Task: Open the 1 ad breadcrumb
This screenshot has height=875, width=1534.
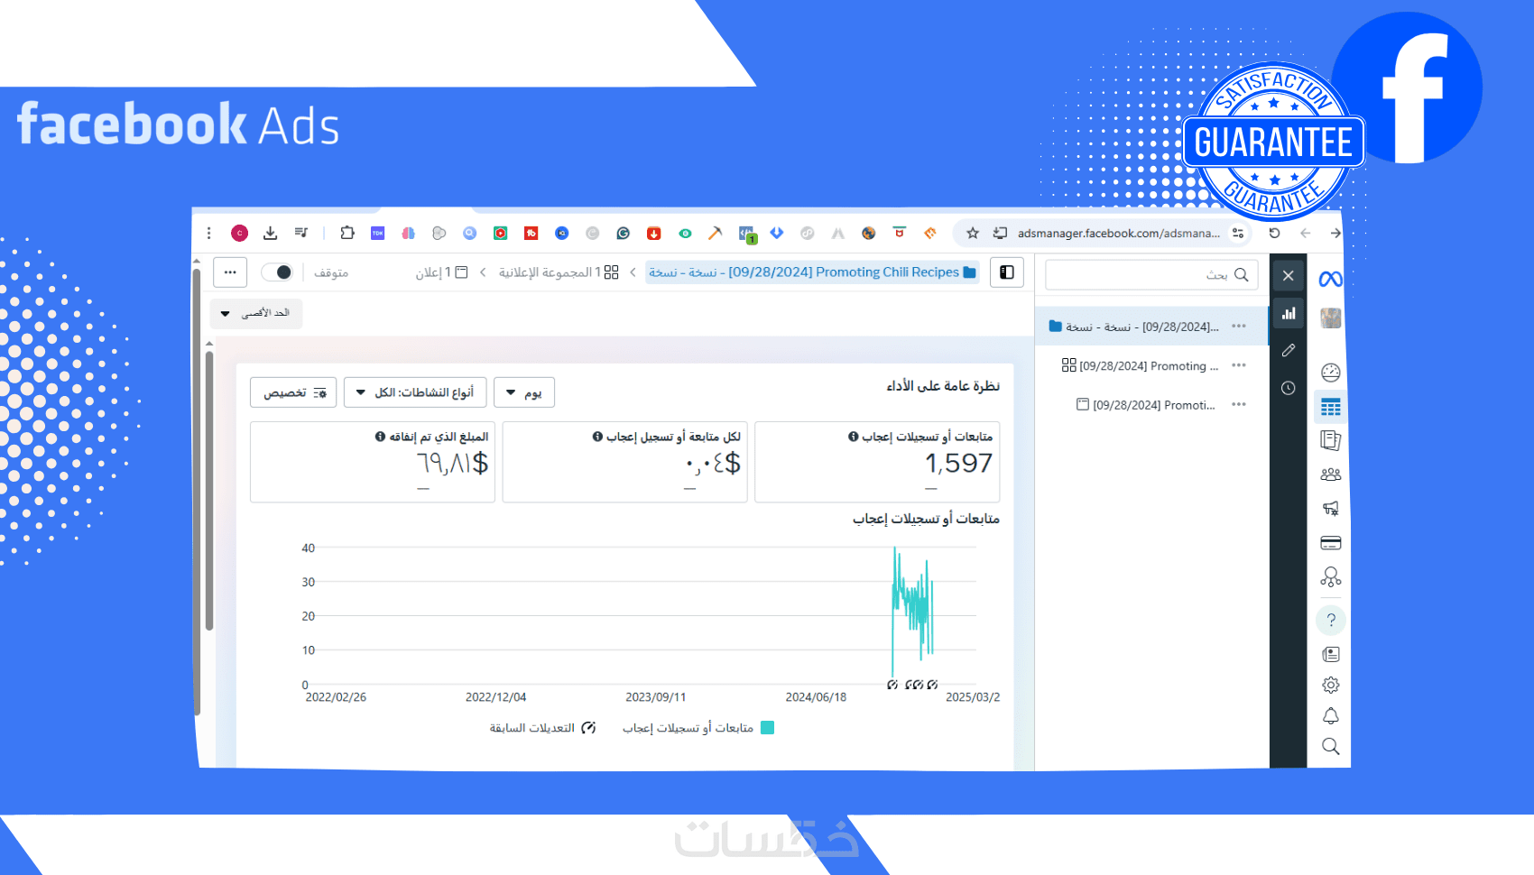Action: pyautogui.click(x=441, y=272)
